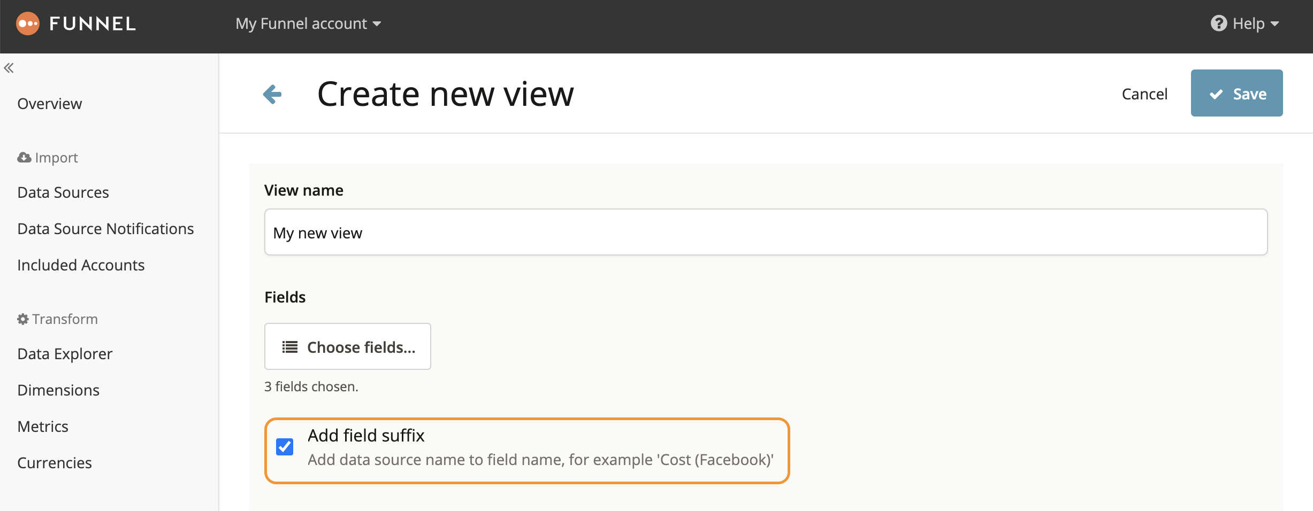The width and height of the screenshot is (1313, 511).
Task: Click the checkmark icon on Save
Action: coord(1216,94)
